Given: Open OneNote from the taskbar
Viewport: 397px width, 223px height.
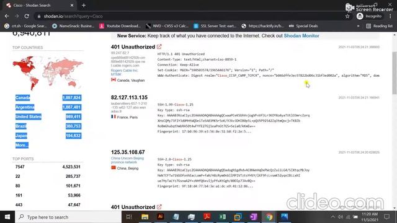Looking at the screenshot, I should click(254, 217).
